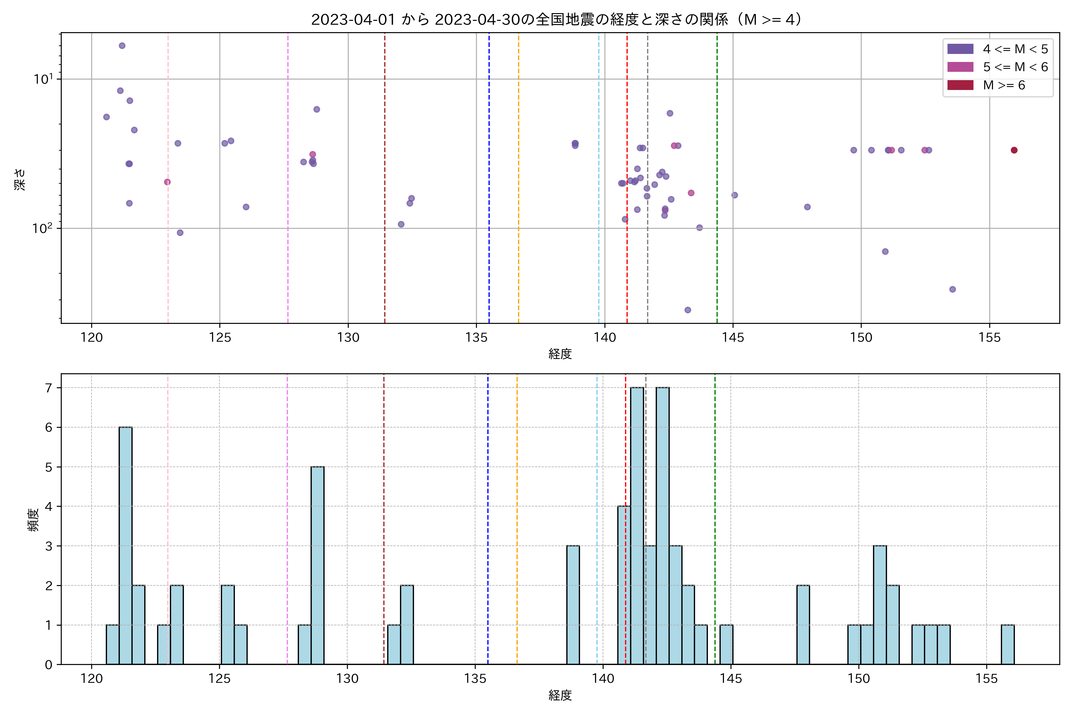Click the frequency 5 bar near longitude 129
Viewport: 1073px width, 715px height.
tap(317, 565)
